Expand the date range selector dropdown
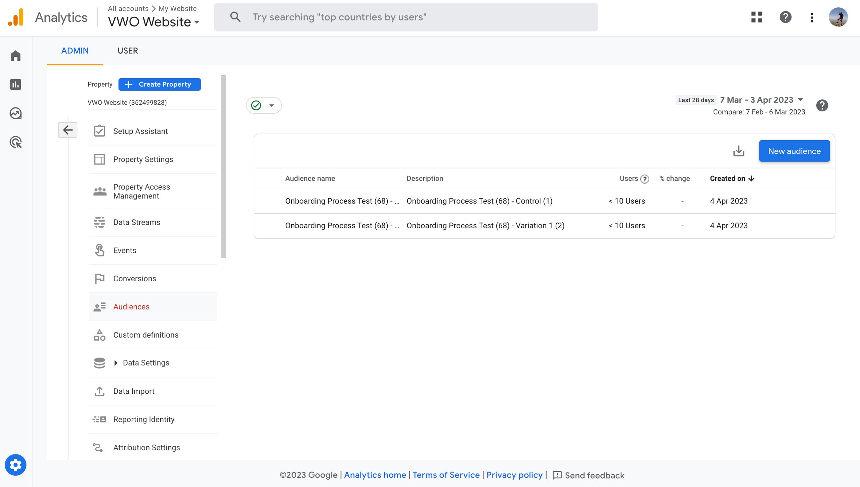The height and width of the screenshot is (487, 860). coord(800,99)
